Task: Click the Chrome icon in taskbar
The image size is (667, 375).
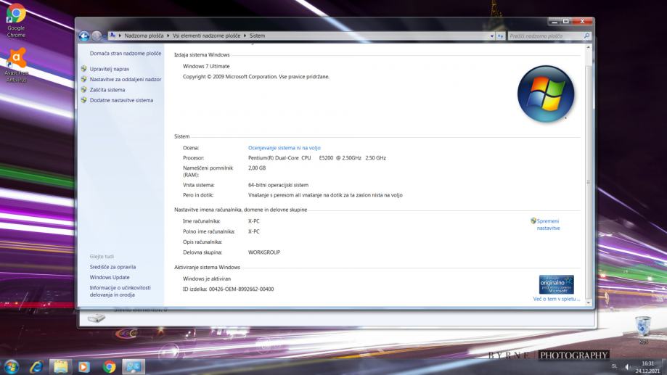Action: pos(109,366)
